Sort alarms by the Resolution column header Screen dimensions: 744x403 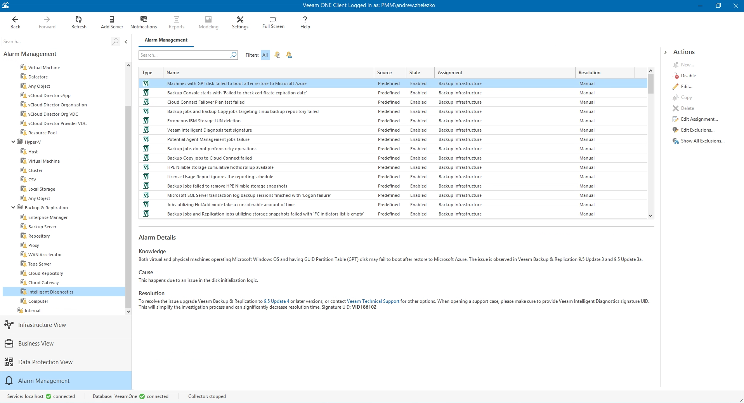(x=605, y=73)
